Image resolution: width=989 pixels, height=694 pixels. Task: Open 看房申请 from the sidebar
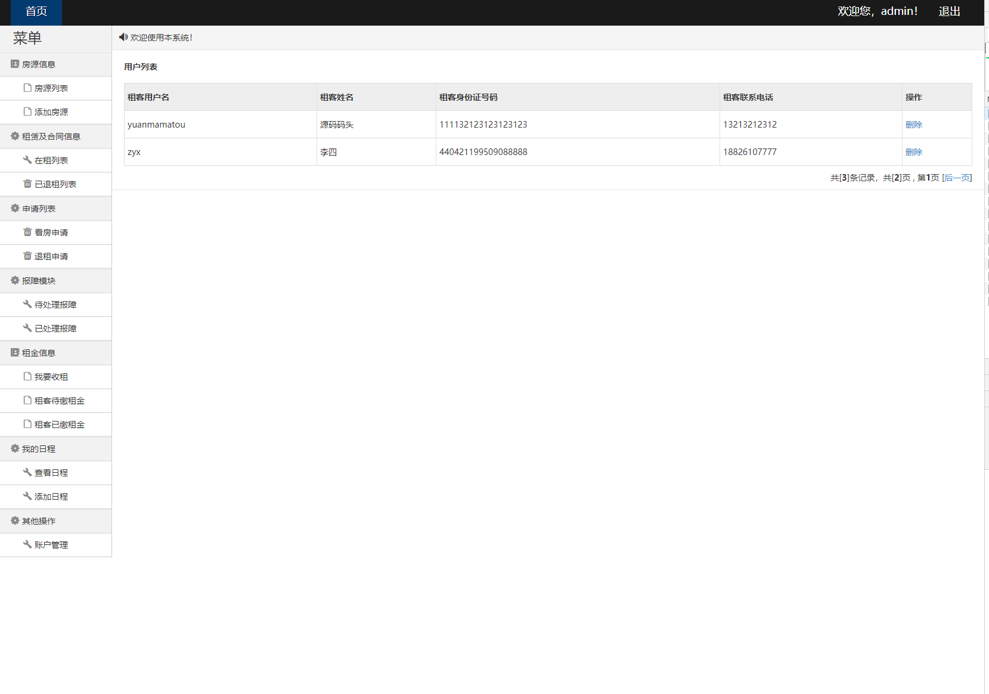(x=55, y=233)
